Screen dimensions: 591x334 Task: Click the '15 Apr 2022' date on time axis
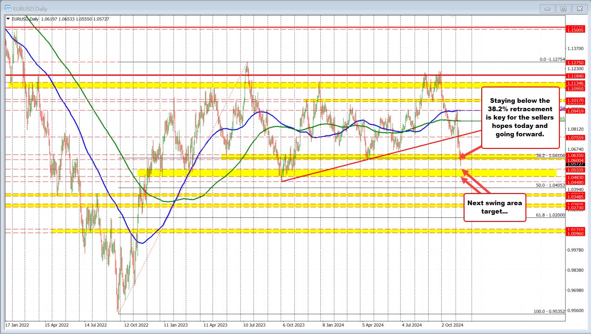(56, 324)
